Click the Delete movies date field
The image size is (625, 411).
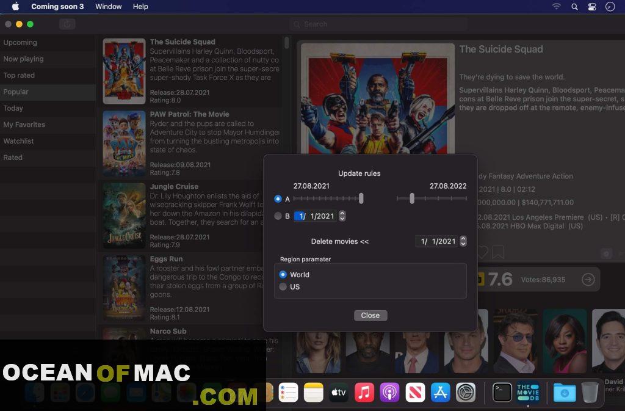click(437, 241)
